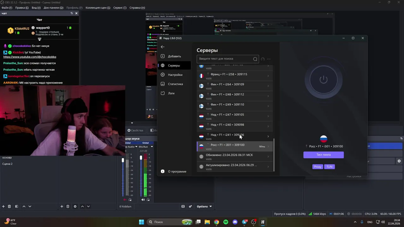This screenshot has height=227, width=404.
Task: Open Discord from the taskbar
Action: click(x=235, y=222)
